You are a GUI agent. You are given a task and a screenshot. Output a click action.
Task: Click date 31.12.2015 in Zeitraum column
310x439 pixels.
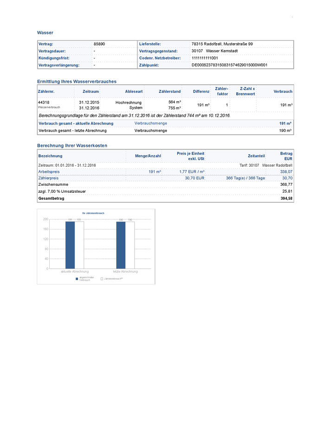pos(89,103)
